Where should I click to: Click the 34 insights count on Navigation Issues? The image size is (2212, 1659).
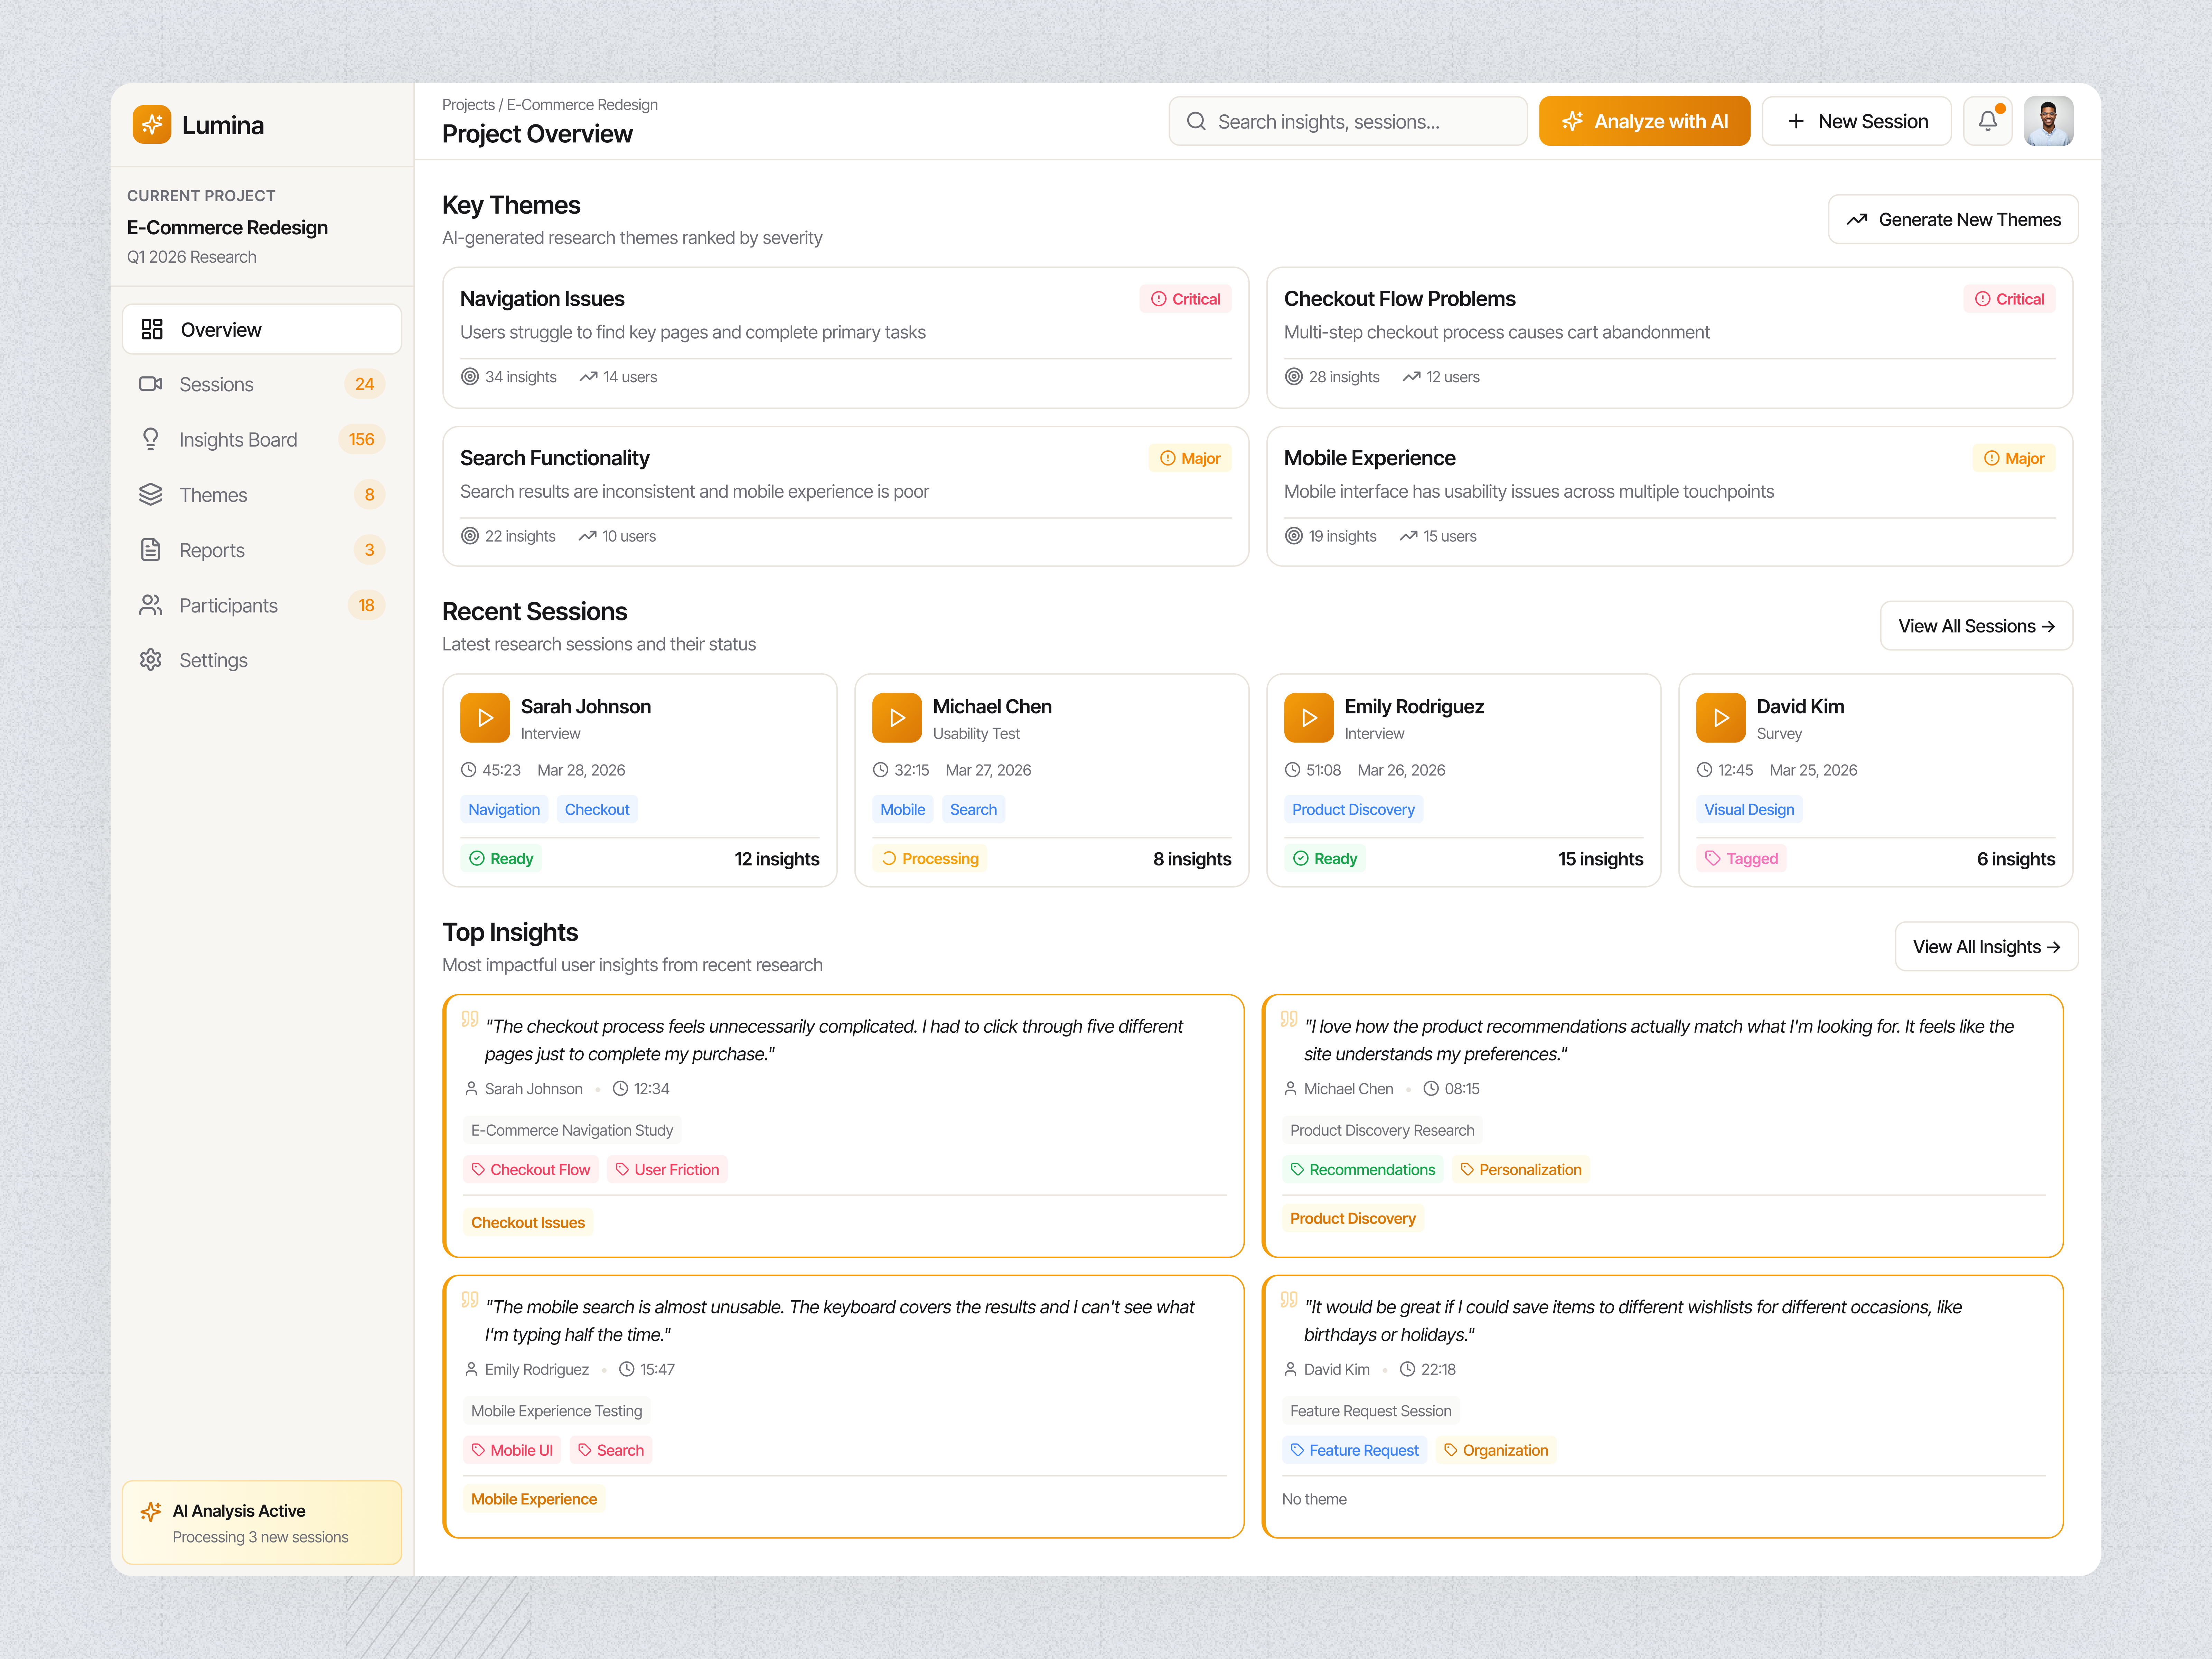pos(509,377)
